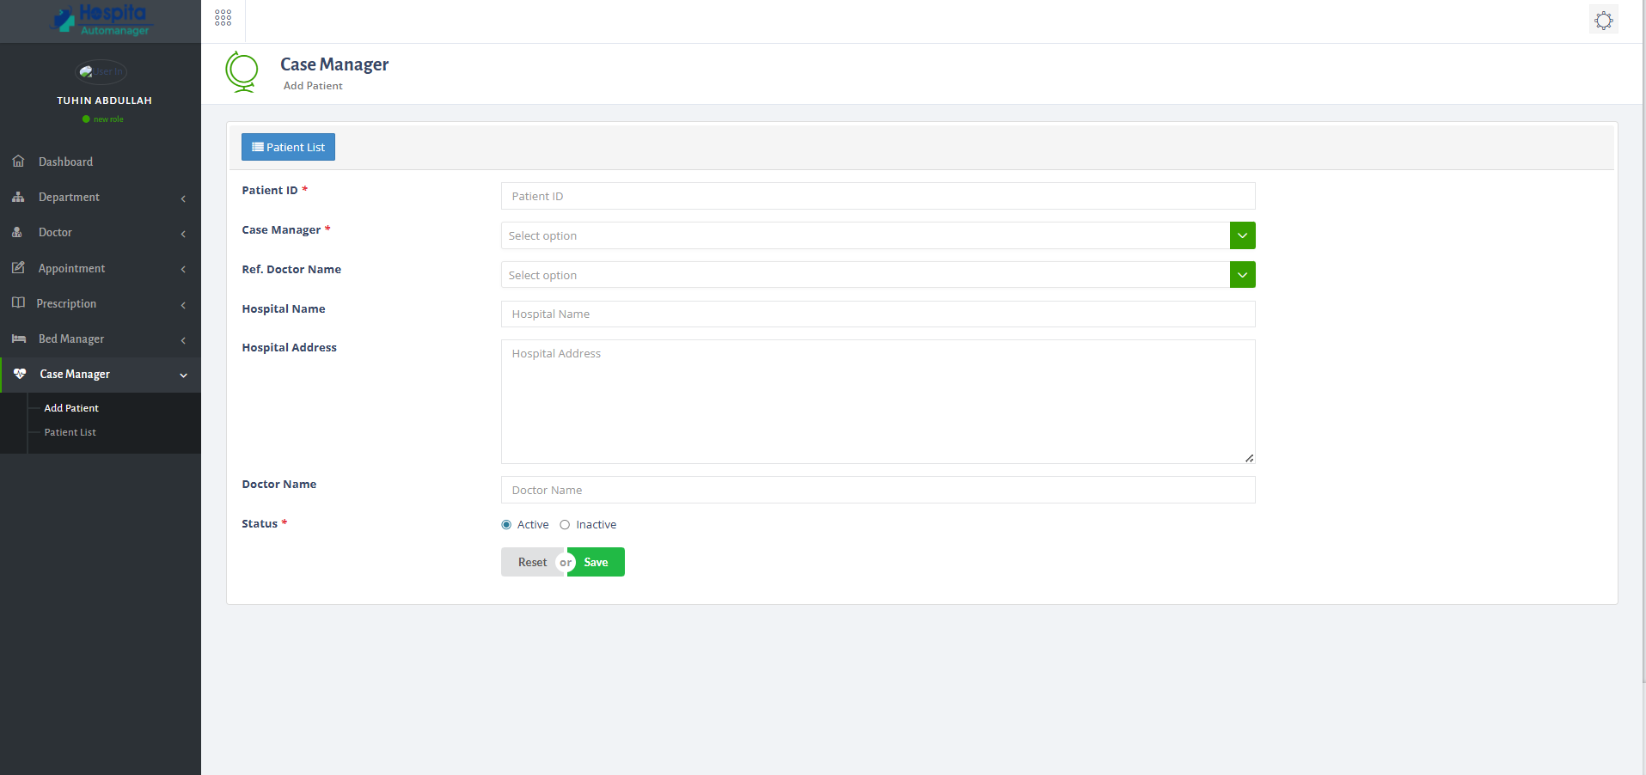
Task: Open the Case Manager select option dropdown
Action: [1241, 235]
